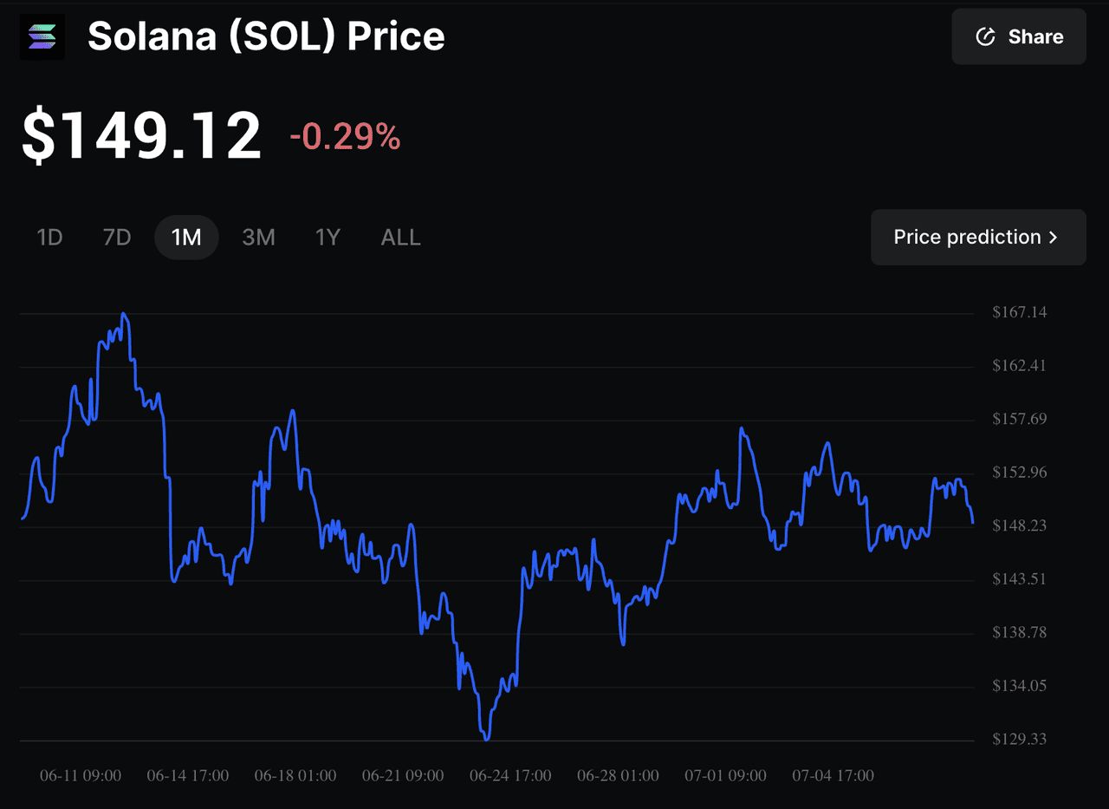Image resolution: width=1109 pixels, height=809 pixels.
Task: Click the chart's highest peak near $167
Action: (x=124, y=314)
